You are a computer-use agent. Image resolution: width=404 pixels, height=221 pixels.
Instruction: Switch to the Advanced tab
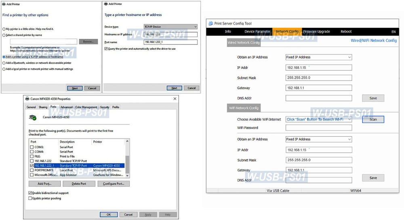click(67, 107)
